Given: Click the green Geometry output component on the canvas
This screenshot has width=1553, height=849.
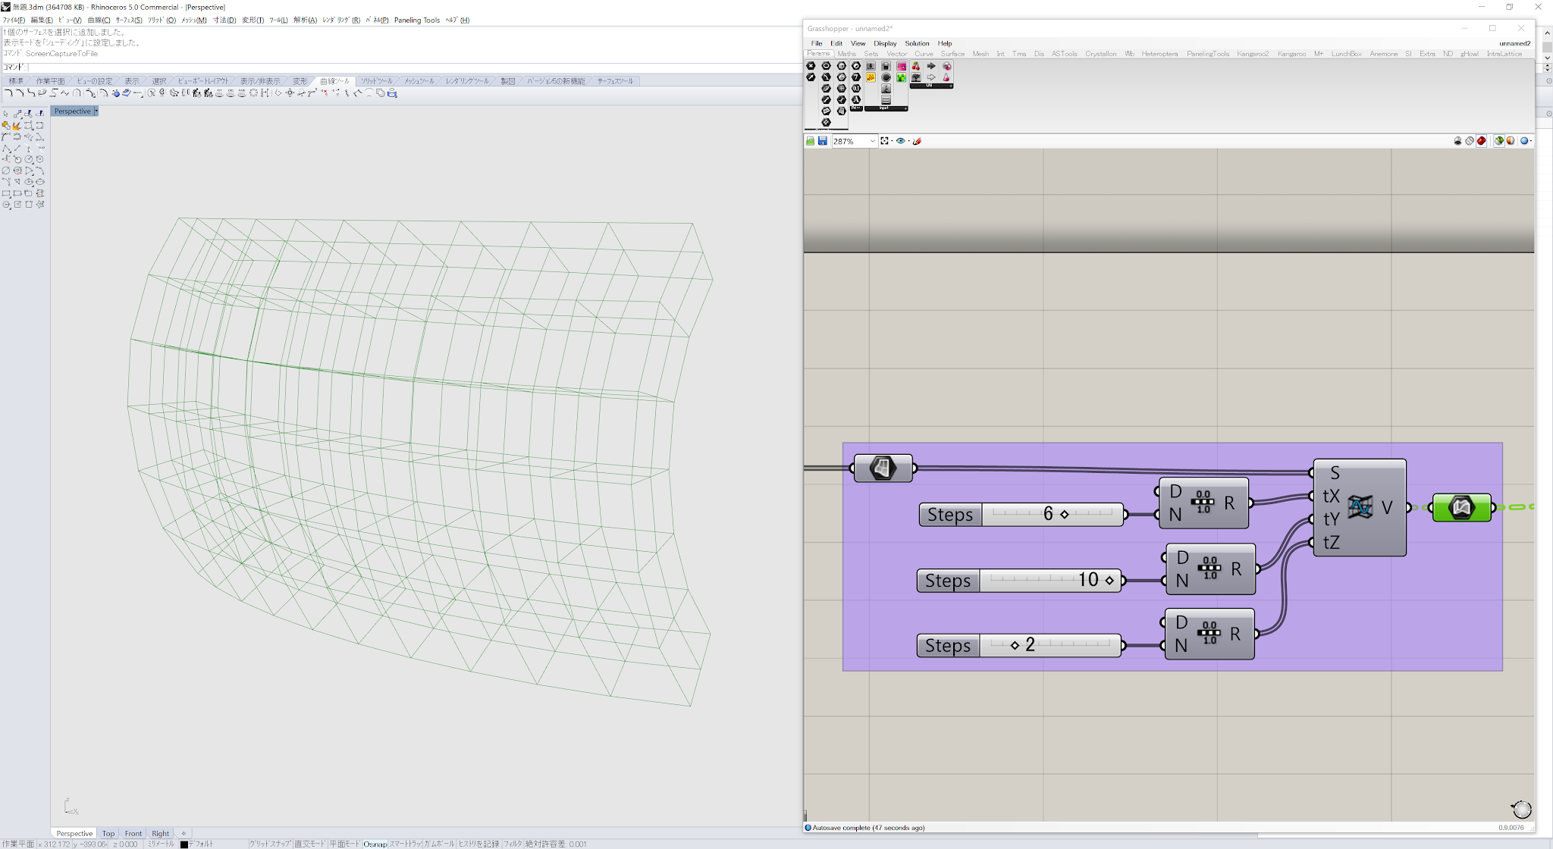Looking at the screenshot, I should (x=1462, y=508).
